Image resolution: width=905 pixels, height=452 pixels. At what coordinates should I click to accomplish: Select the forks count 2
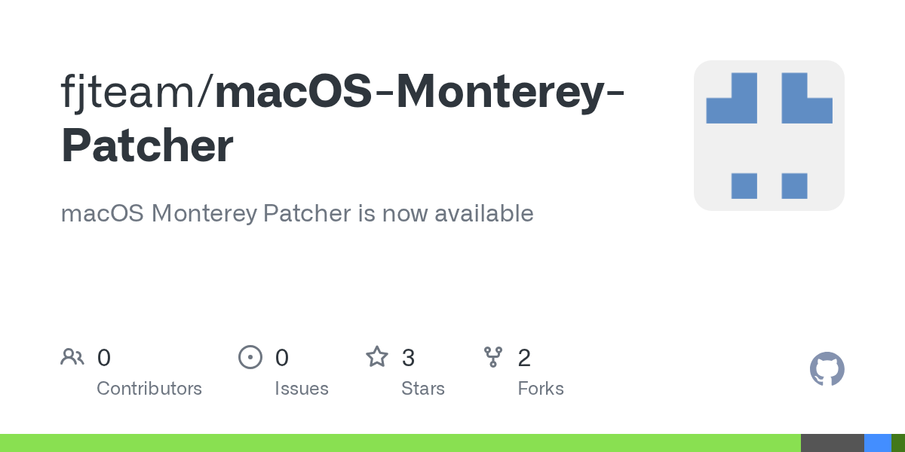524,358
